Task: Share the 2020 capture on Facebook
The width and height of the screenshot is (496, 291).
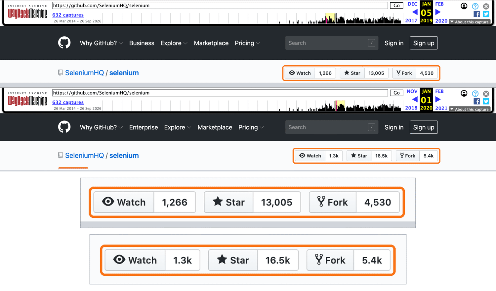Action: (x=476, y=101)
